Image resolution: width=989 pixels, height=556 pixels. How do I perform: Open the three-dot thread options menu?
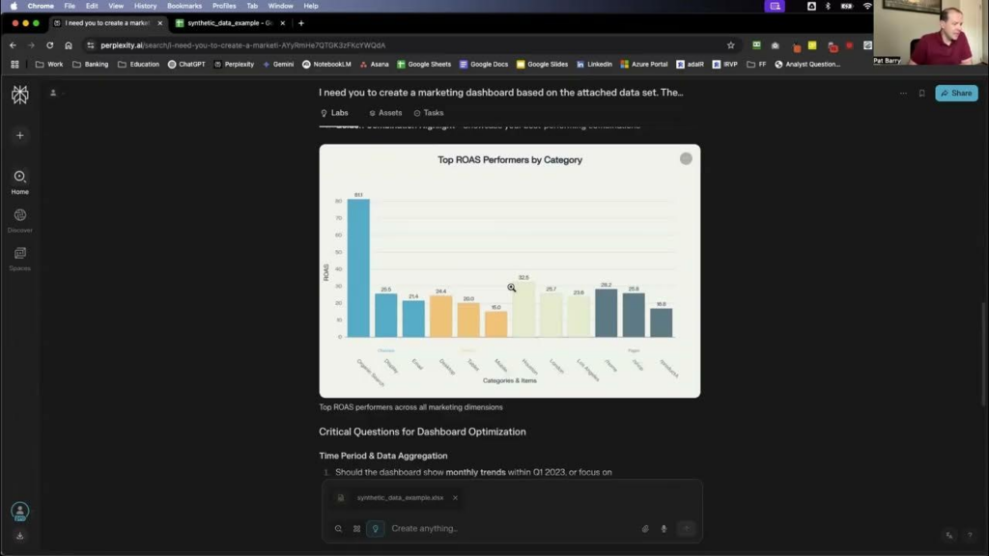(x=903, y=94)
